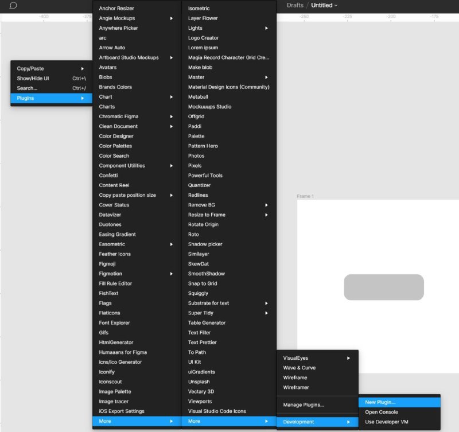The image size is (459, 432).
Task: Open the Font Explorer plugin
Action: click(x=137, y=323)
